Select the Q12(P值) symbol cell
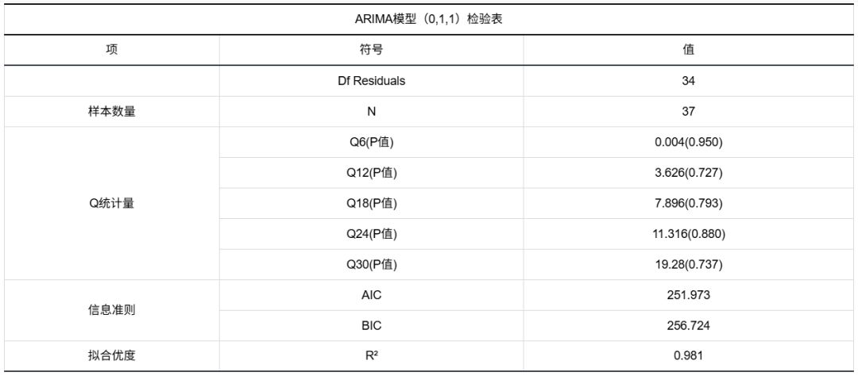858x376 pixels. (x=371, y=172)
